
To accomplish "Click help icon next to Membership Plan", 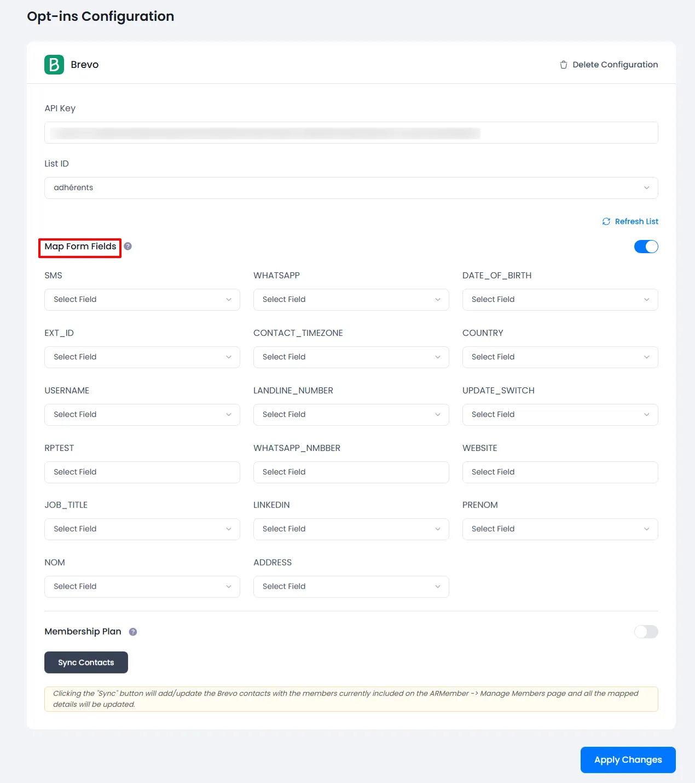I will [x=132, y=632].
